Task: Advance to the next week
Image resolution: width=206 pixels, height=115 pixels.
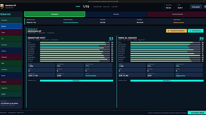Action: 197,113
